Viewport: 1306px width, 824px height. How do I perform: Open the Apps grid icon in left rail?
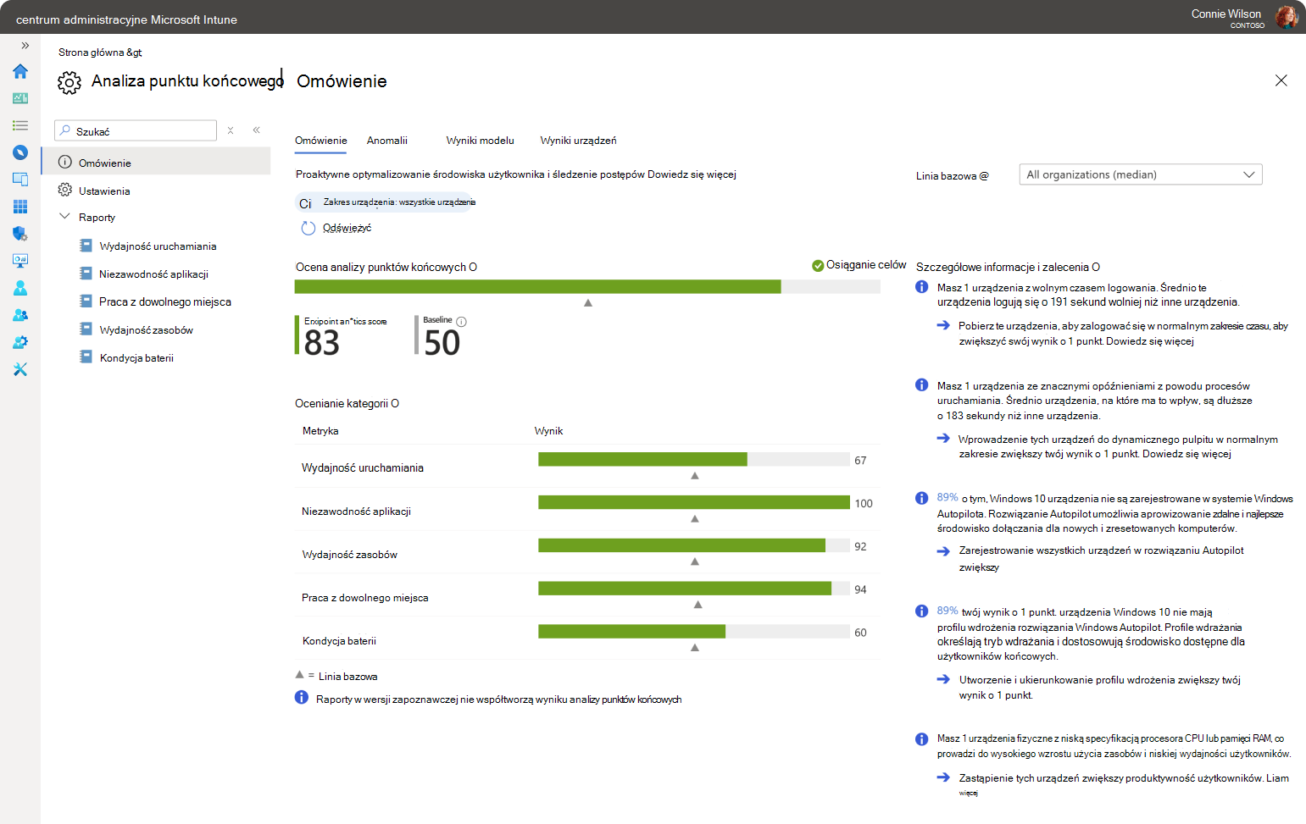[x=20, y=207]
